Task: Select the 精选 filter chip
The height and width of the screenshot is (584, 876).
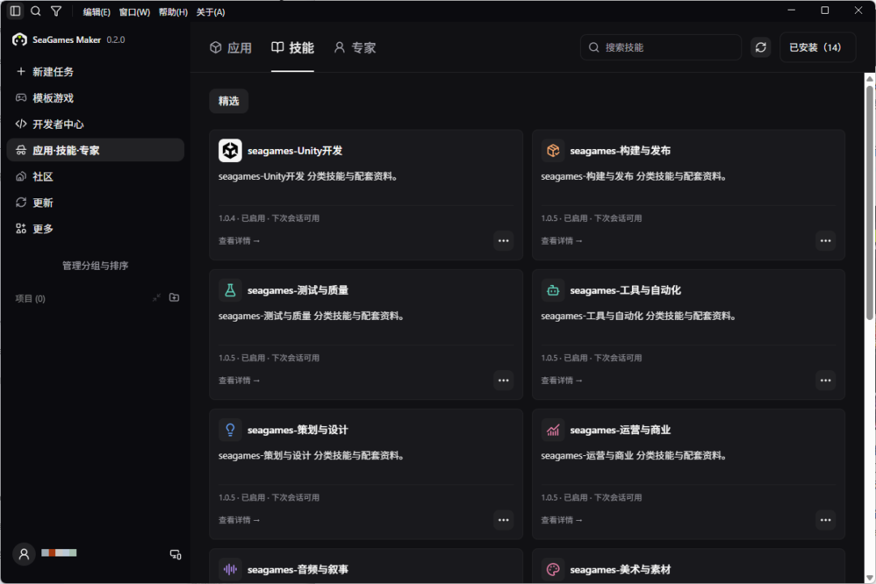Action: point(229,101)
